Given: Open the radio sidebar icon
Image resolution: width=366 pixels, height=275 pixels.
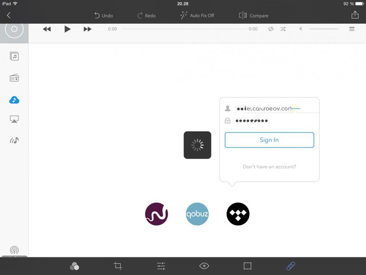Looking at the screenshot, I should [14, 77].
